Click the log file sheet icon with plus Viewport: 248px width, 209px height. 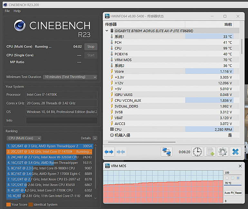tap(210, 152)
